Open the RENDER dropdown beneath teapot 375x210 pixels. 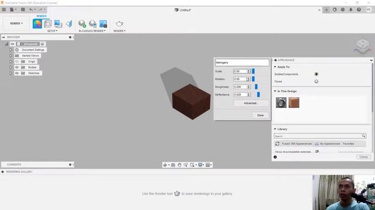[120, 31]
